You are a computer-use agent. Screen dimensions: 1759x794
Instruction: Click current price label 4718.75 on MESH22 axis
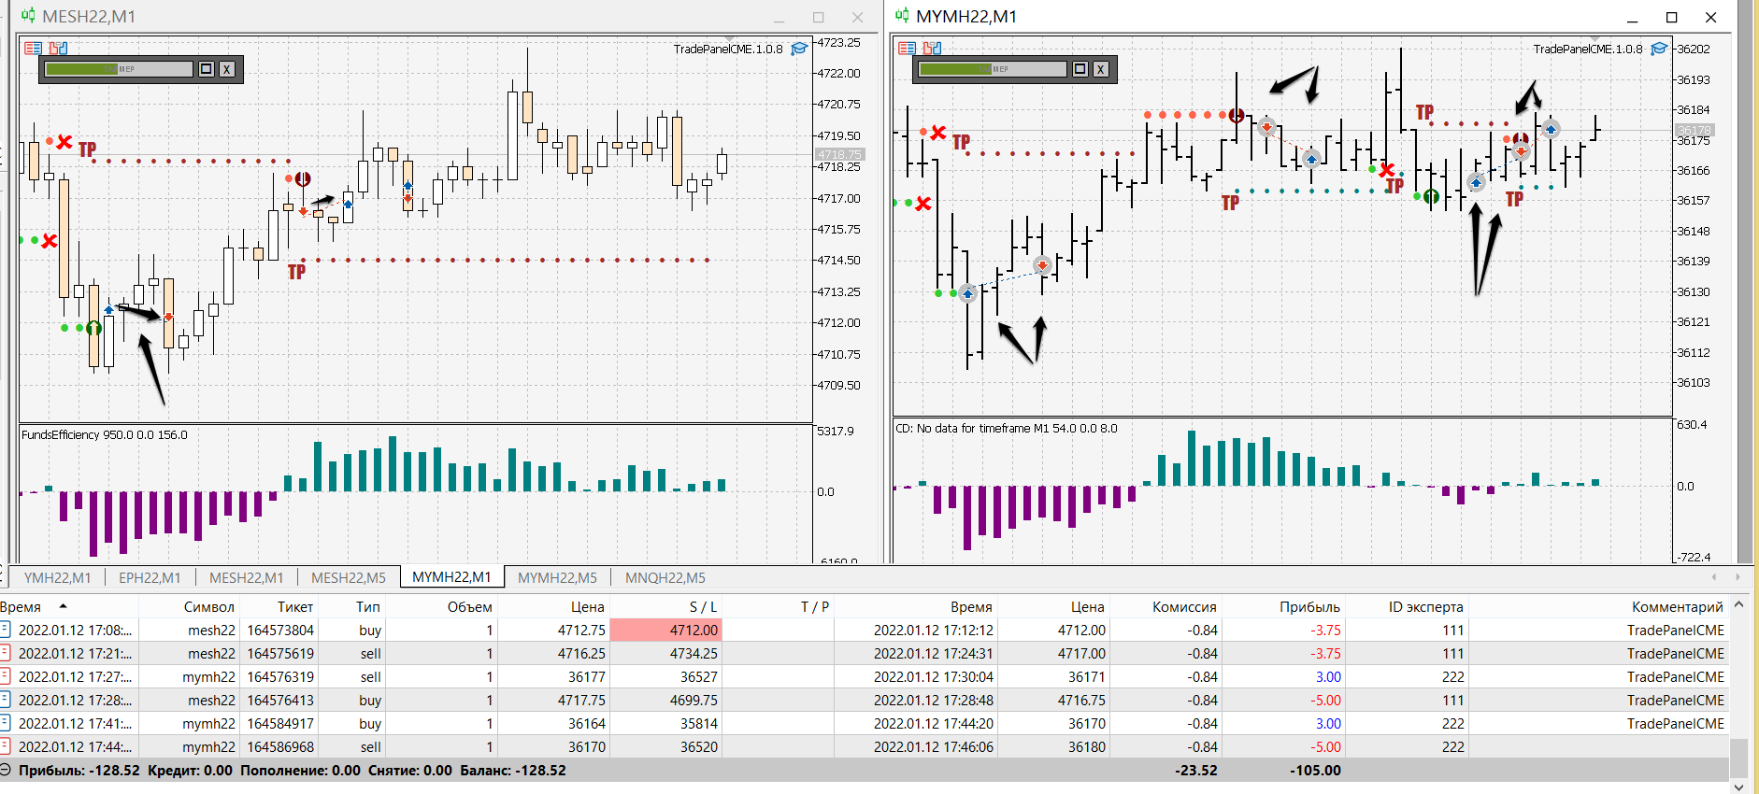(839, 154)
